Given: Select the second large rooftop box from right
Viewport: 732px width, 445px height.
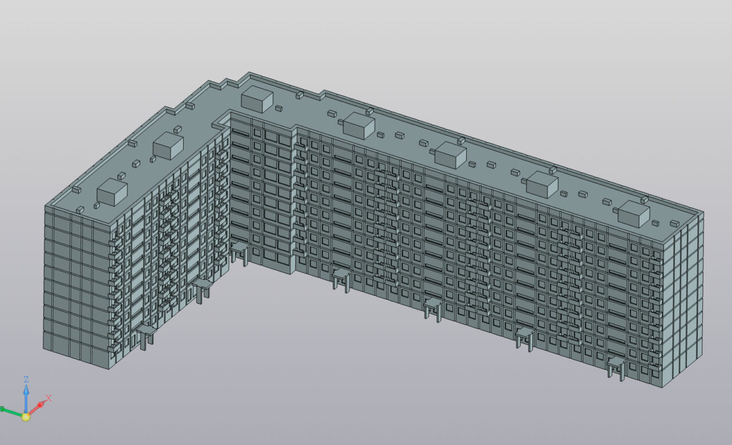Looking at the screenshot, I should [x=542, y=184].
